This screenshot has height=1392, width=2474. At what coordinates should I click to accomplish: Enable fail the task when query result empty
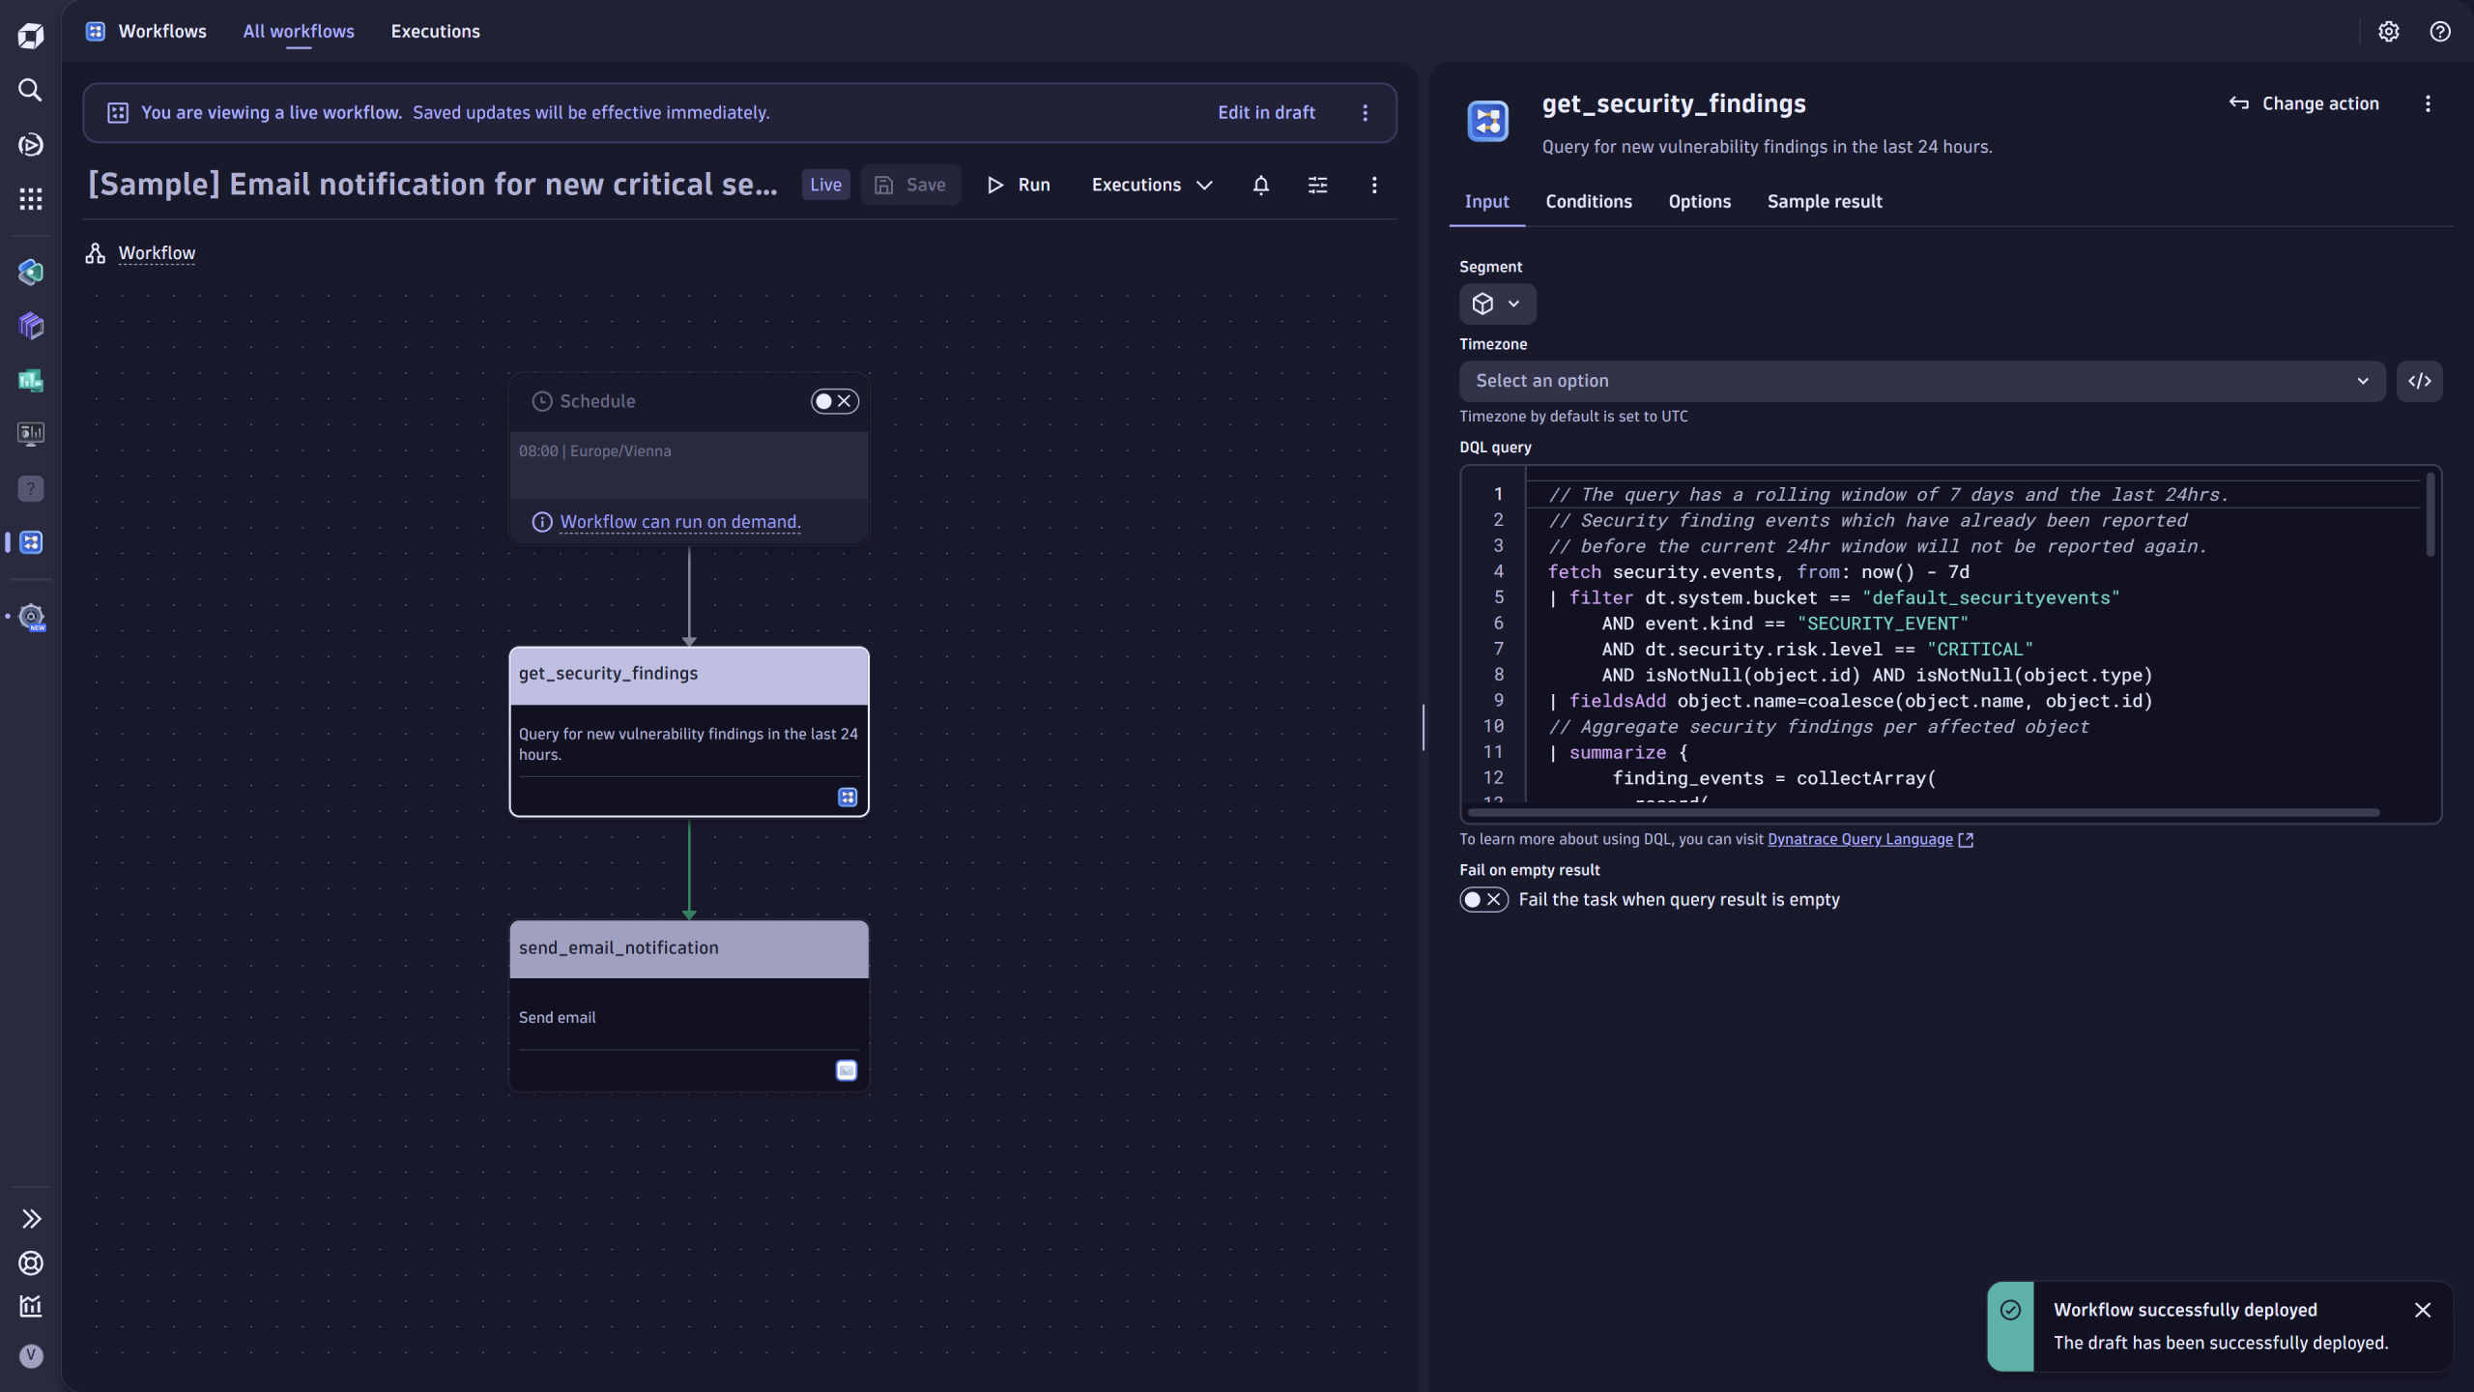point(1483,899)
